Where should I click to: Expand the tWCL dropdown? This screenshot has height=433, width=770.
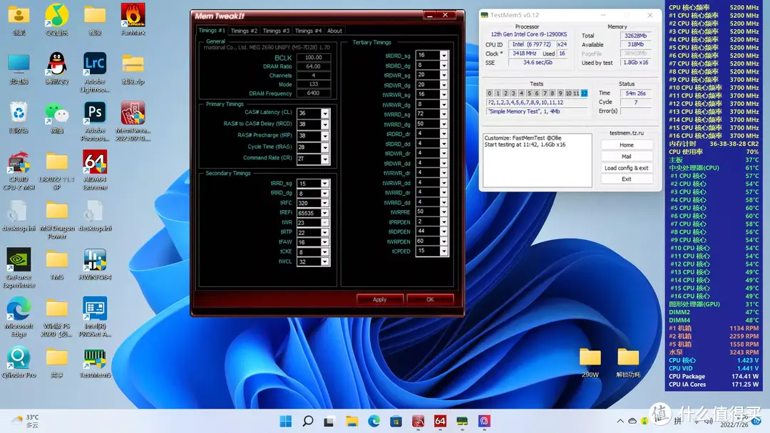[324, 262]
